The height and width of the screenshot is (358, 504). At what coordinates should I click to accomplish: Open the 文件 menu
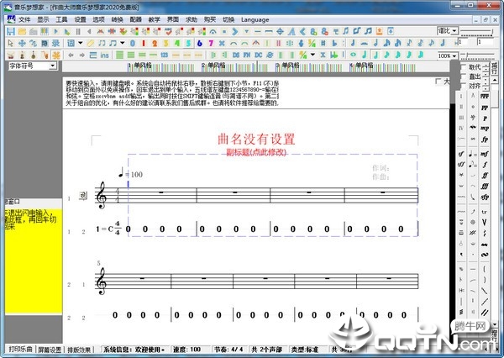click(24, 19)
